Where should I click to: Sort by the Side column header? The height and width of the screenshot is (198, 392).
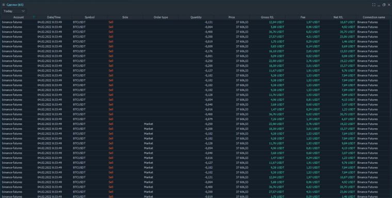(125, 17)
